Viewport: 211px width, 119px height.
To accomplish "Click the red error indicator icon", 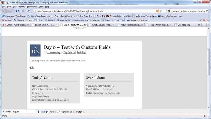I will [204, 20].
